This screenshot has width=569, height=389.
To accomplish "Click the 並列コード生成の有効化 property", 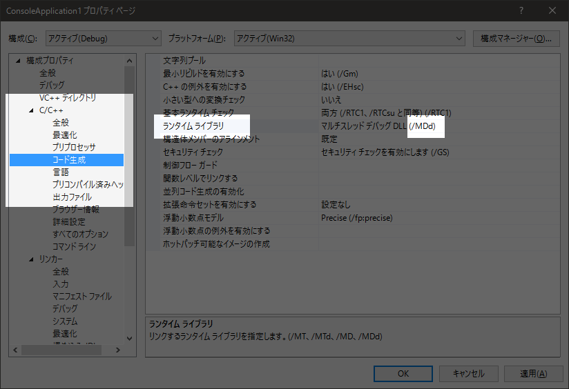I will tap(204, 192).
